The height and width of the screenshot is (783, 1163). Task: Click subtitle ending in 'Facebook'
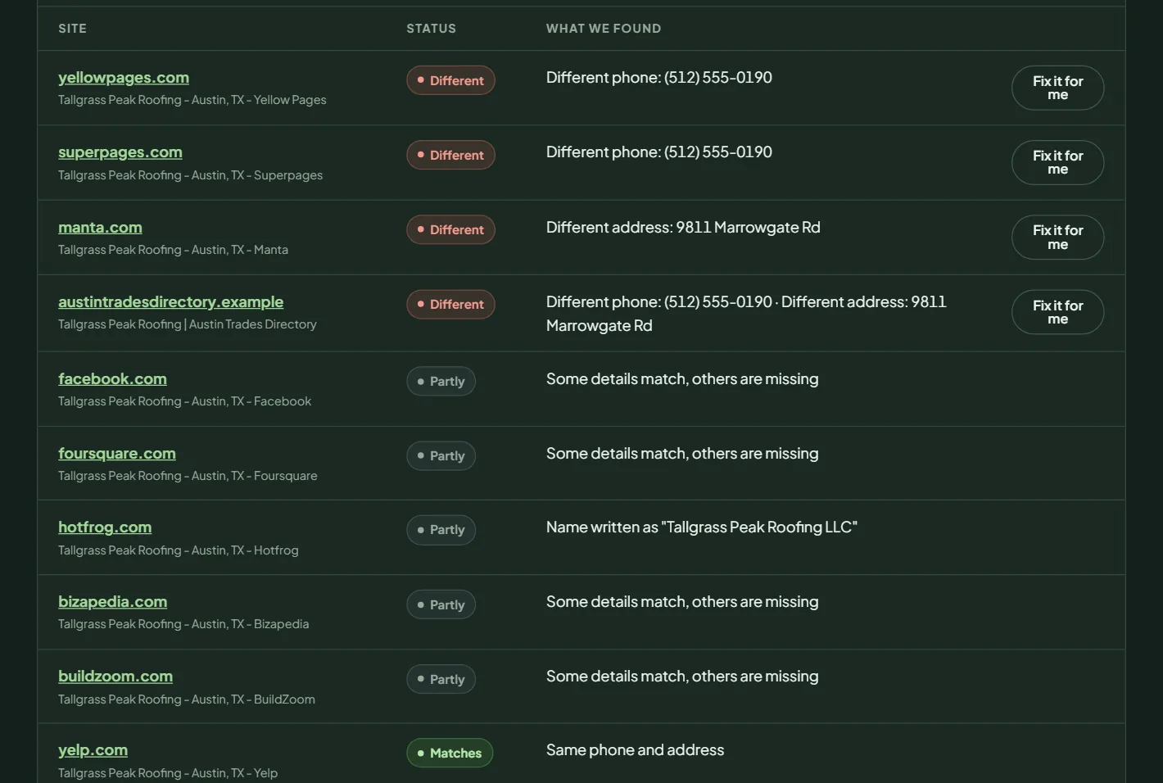pos(184,401)
